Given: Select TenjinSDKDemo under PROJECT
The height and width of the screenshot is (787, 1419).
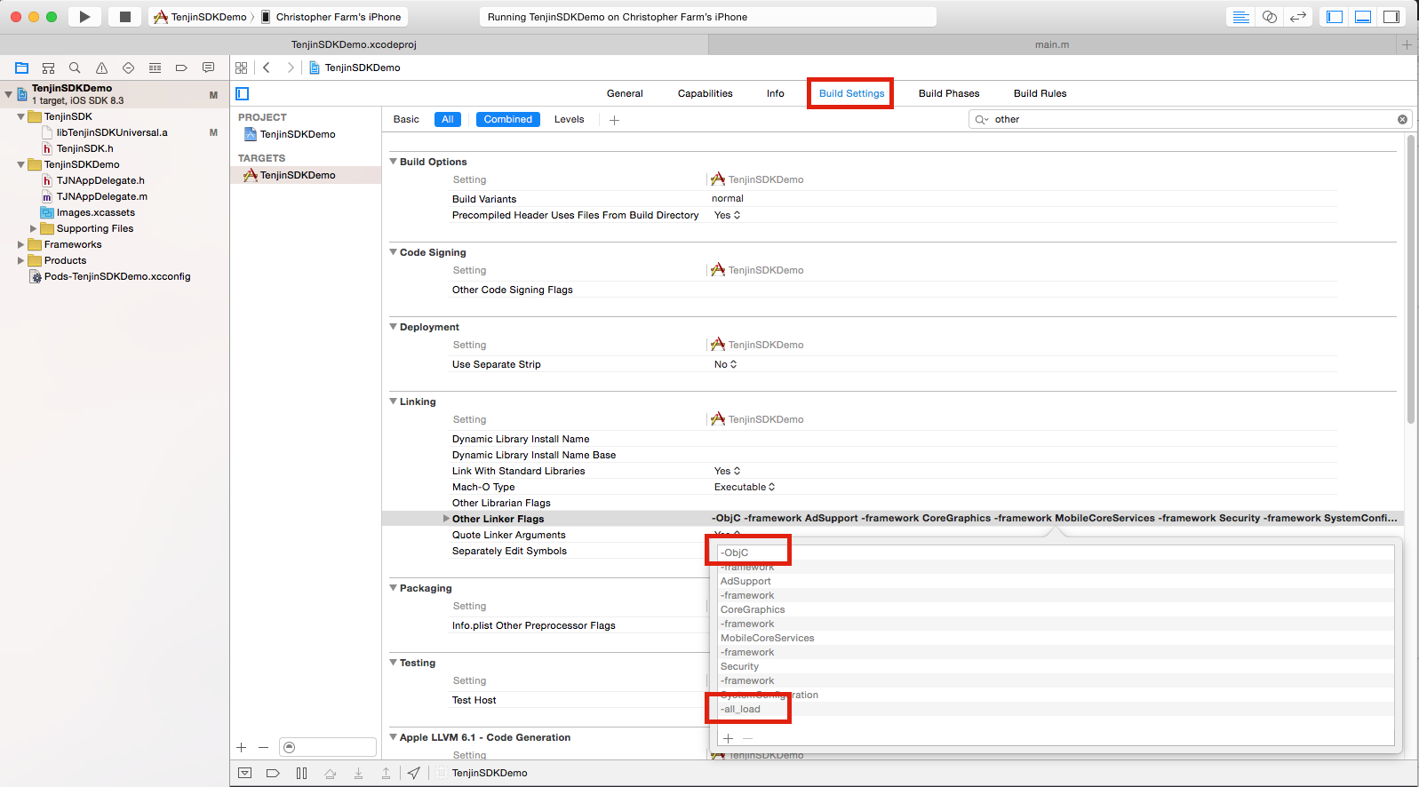Looking at the screenshot, I should click(x=297, y=134).
